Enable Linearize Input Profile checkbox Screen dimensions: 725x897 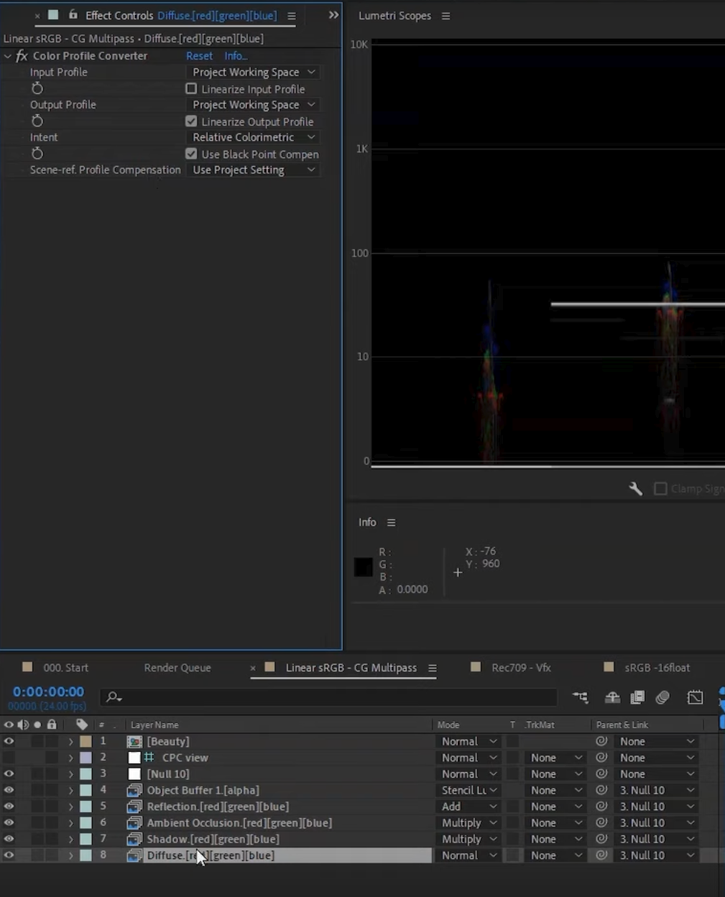(191, 89)
